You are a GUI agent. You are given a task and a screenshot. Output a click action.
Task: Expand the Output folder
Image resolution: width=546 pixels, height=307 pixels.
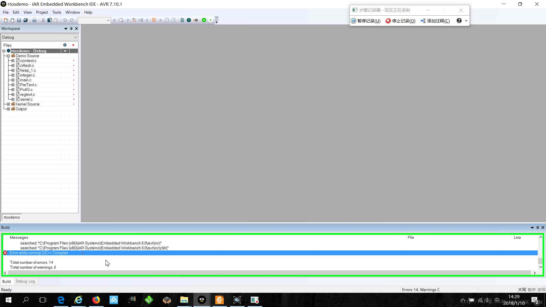[x=9, y=109]
